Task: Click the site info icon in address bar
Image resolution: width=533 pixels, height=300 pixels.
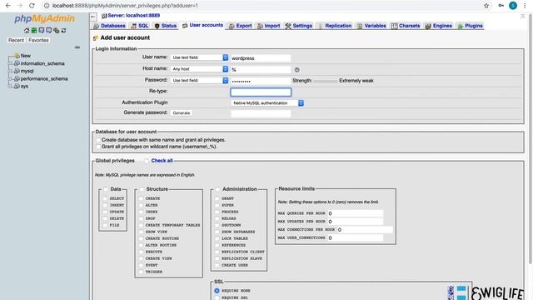Action: point(47,6)
